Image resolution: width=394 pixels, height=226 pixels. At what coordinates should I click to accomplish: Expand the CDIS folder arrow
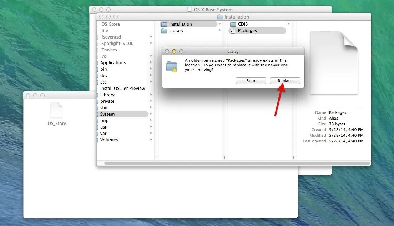point(289,24)
